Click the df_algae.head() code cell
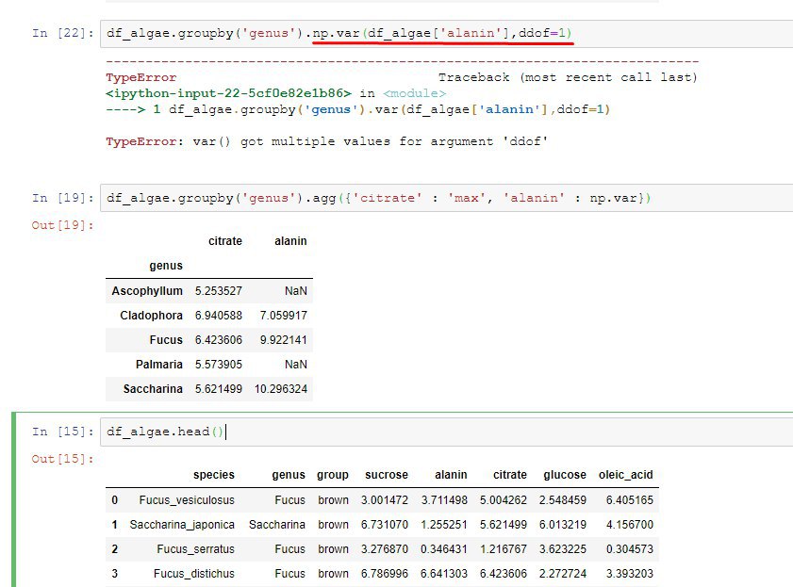 pos(447,432)
